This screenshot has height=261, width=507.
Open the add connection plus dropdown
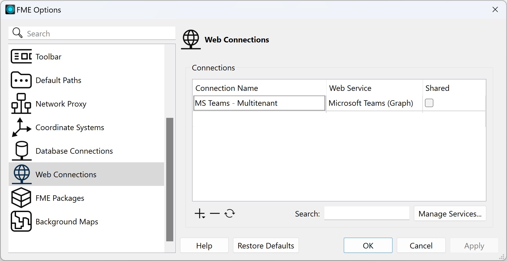point(200,214)
